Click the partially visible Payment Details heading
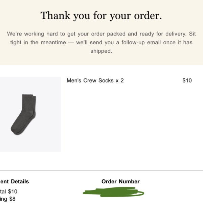The image size is (203, 203). (x=14, y=181)
